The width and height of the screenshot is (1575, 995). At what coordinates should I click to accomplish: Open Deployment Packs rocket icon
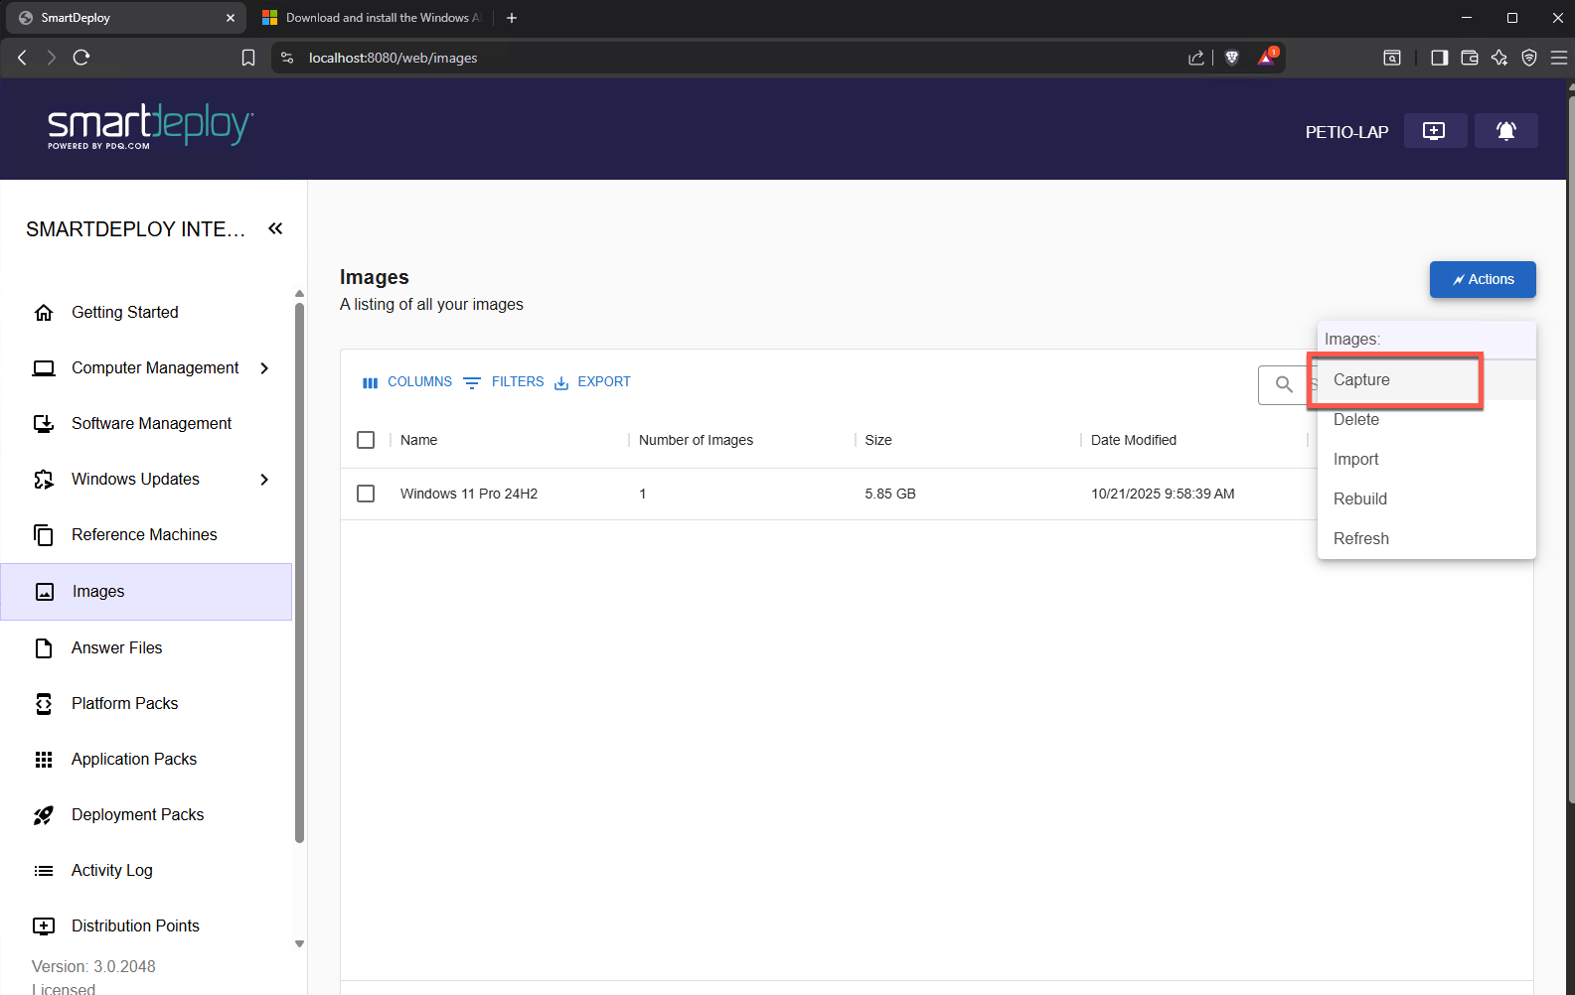(44, 815)
